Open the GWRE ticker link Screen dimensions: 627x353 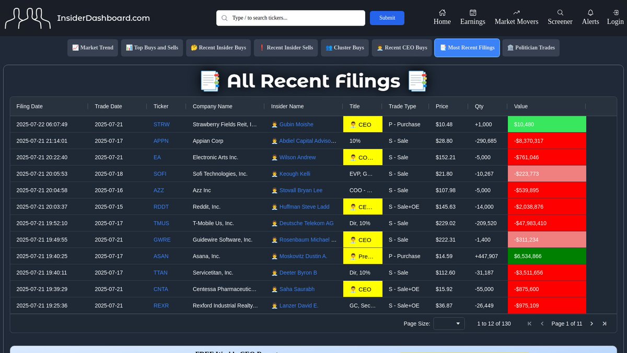pyautogui.click(x=162, y=240)
